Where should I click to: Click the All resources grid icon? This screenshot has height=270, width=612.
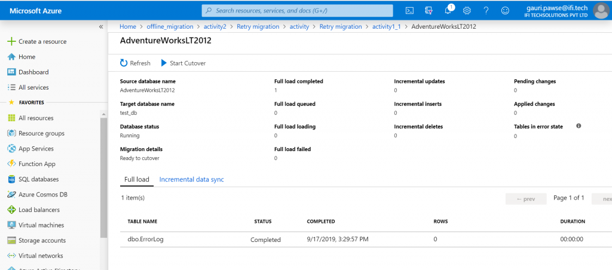(12, 118)
